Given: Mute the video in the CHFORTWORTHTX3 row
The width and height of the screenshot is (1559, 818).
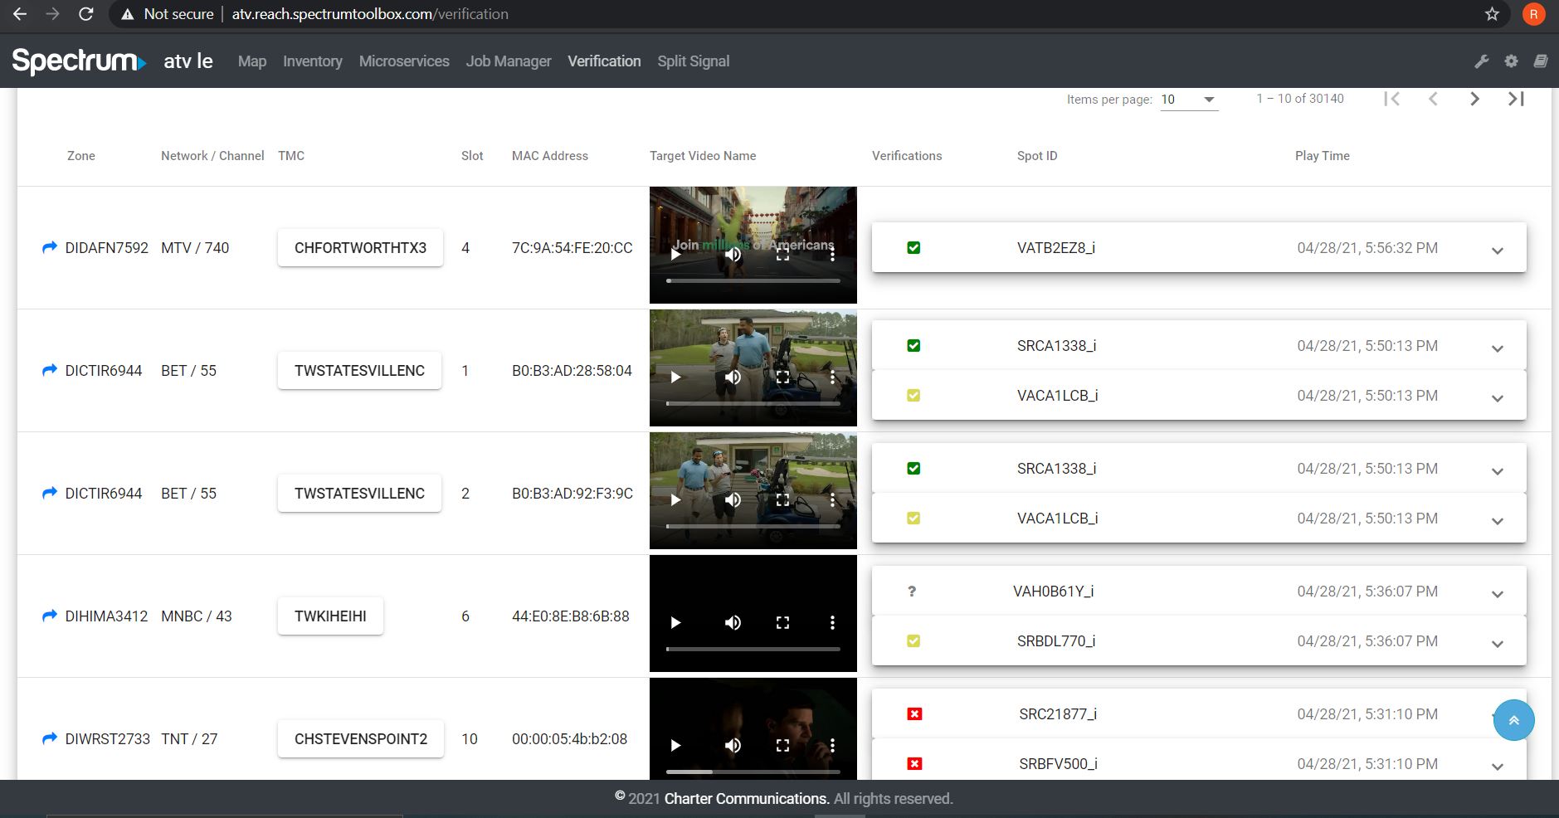Looking at the screenshot, I should [x=733, y=254].
